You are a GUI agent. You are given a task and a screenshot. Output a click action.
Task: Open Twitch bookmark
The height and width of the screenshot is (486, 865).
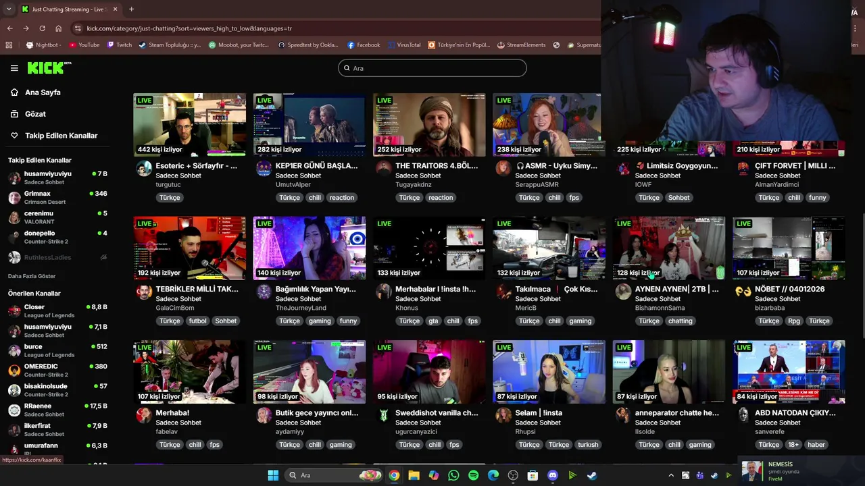pos(119,45)
